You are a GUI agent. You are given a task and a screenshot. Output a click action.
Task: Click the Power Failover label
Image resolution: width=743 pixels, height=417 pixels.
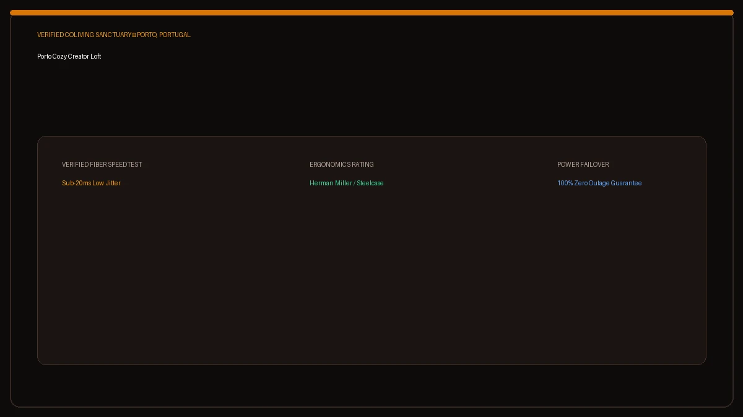tap(583, 164)
